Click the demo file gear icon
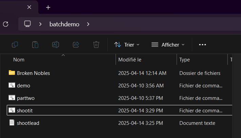 click(12, 85)
